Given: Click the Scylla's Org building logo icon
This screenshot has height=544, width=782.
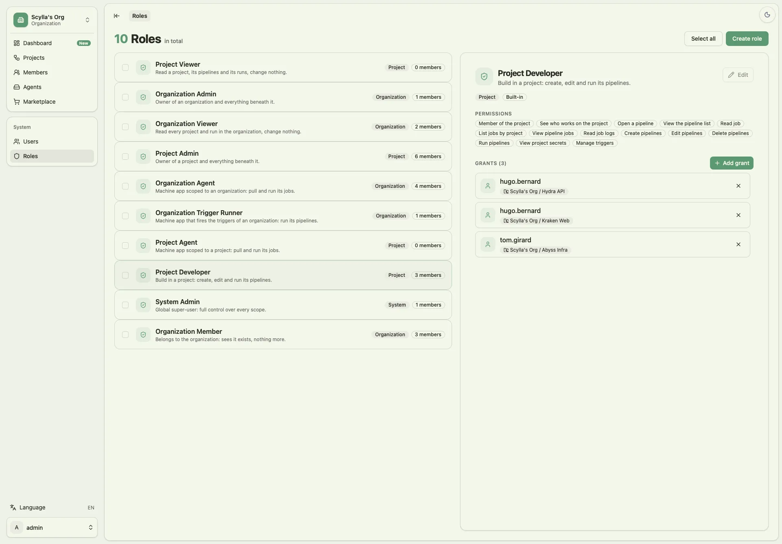Looking at the screenshot, I should pos(21,20).
